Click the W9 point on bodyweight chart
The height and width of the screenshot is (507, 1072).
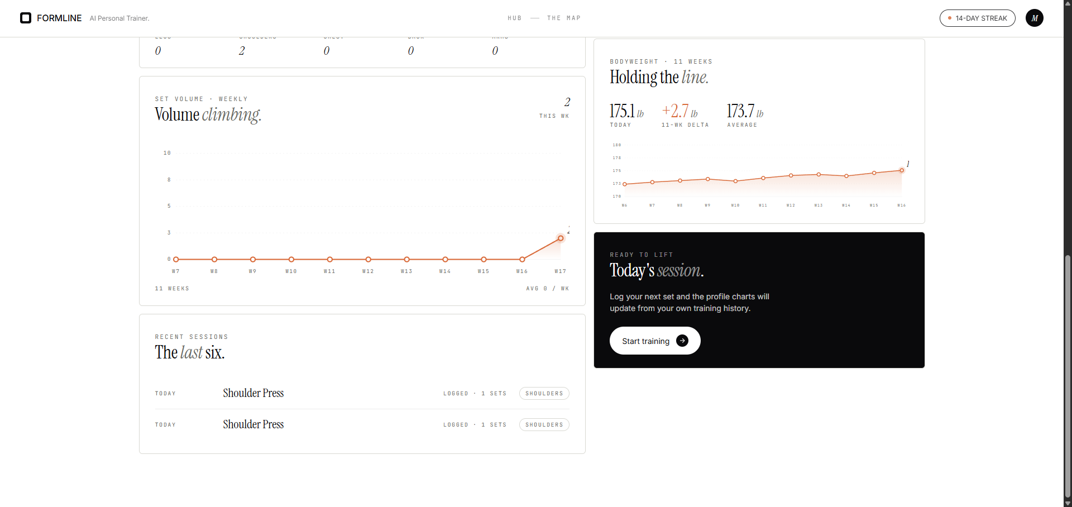pos(708,179)
